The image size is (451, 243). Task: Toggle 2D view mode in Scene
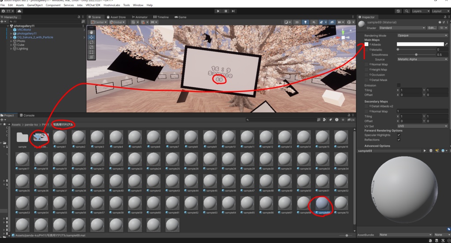point(297,22)
